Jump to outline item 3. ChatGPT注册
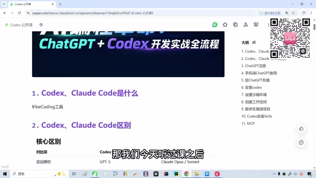 pos(253,66)
